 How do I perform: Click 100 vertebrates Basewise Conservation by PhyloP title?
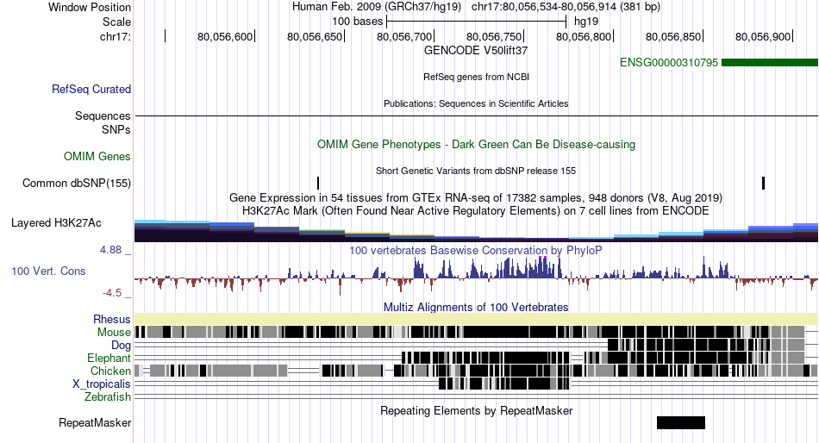point(476,251)
